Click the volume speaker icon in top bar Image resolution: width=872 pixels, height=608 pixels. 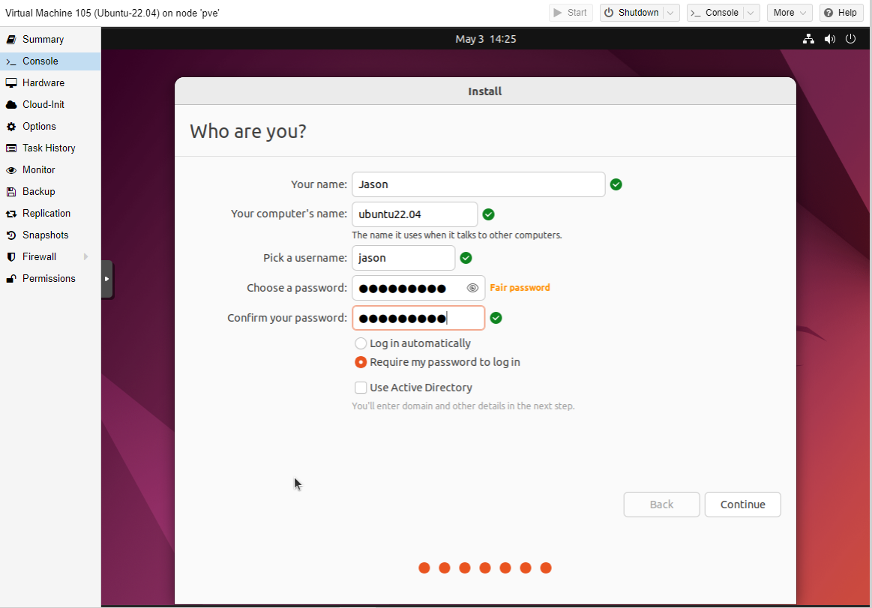829,39
